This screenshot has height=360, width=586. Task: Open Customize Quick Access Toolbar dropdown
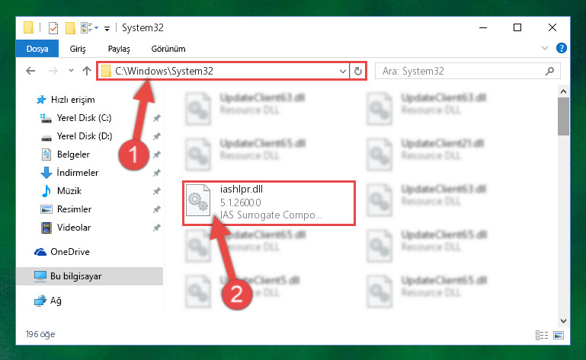[107, 28]
